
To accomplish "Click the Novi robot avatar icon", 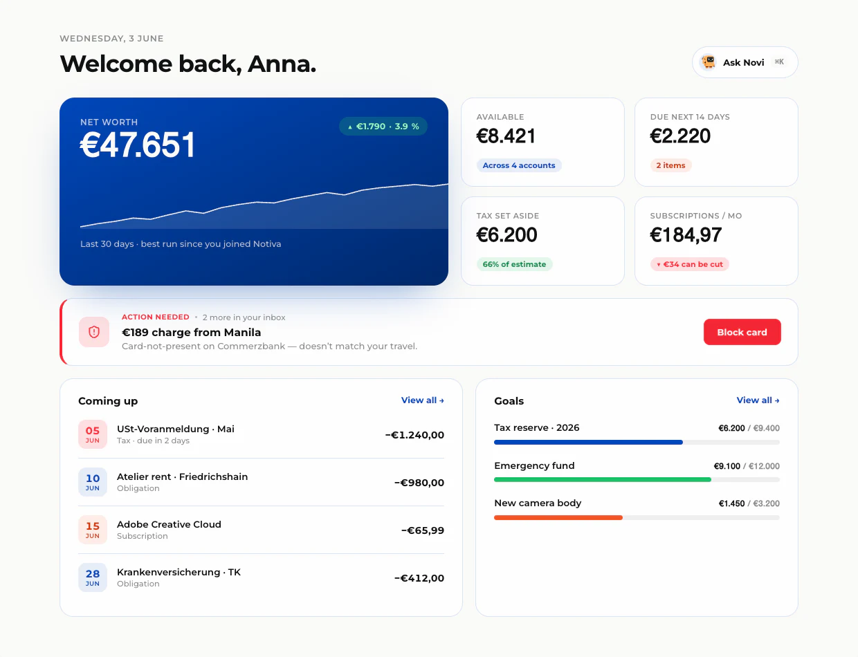I will coord(708,62).
